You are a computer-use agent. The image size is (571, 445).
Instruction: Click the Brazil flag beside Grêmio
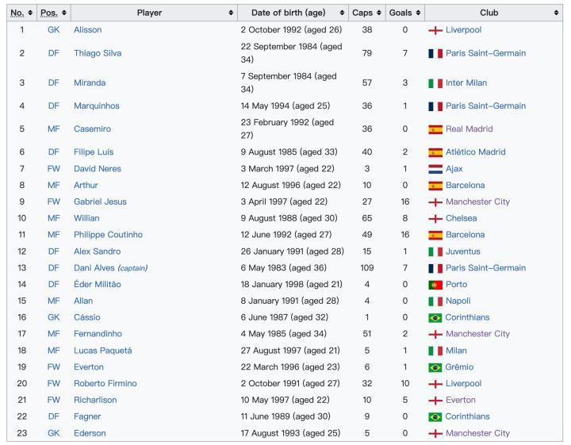click(435, 367)
